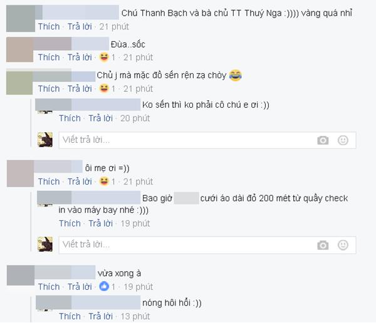Click avatar of 'ôi mẹ ơi' commenter
Image resolution: width=376 pixels, height=323 pixels.
(21, 173)
